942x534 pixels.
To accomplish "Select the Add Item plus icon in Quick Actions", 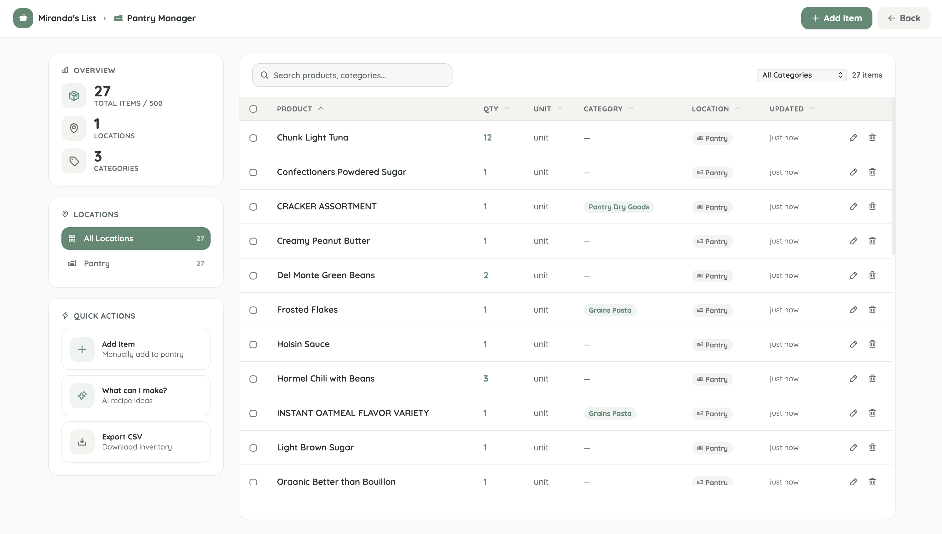I will 82,349.
